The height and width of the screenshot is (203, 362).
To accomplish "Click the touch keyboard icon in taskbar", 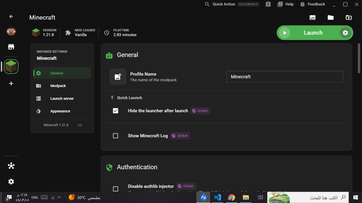I will [44, 197].
